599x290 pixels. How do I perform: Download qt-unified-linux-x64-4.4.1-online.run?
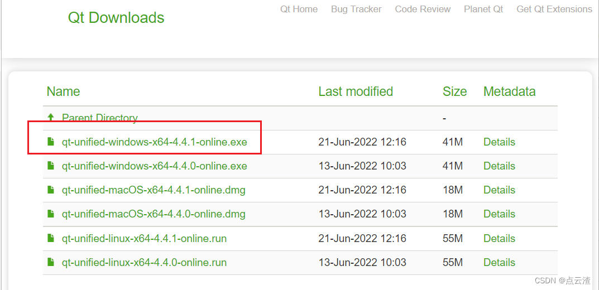coord(144,239)
